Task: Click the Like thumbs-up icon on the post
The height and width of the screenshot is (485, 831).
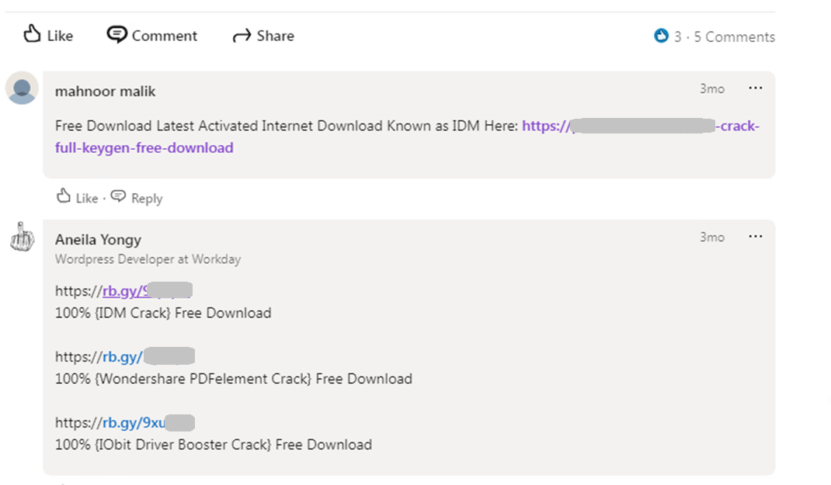Action: click(32, 34)
